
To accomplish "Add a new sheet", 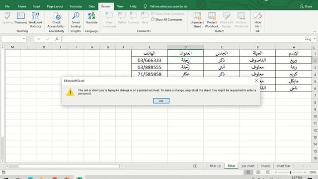I will pyautogui.click(x=195, y=166).
